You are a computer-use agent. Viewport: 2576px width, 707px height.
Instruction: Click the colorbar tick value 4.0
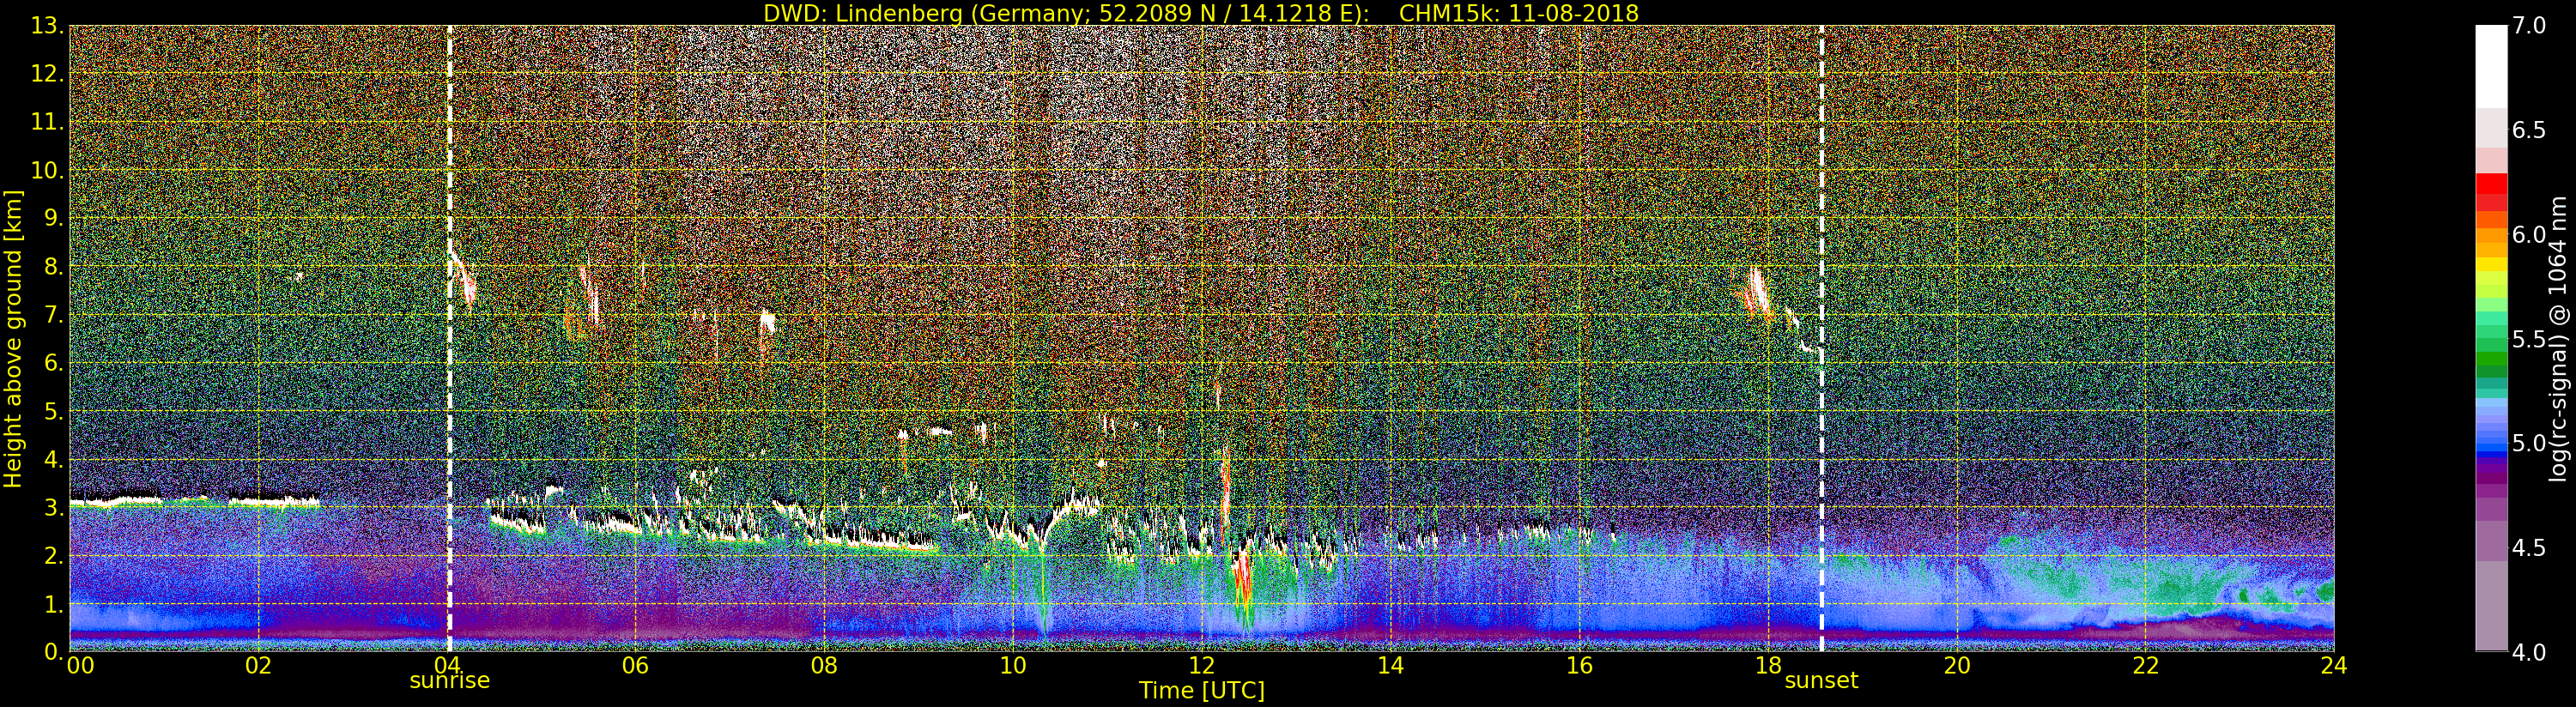pos(2530,652)
